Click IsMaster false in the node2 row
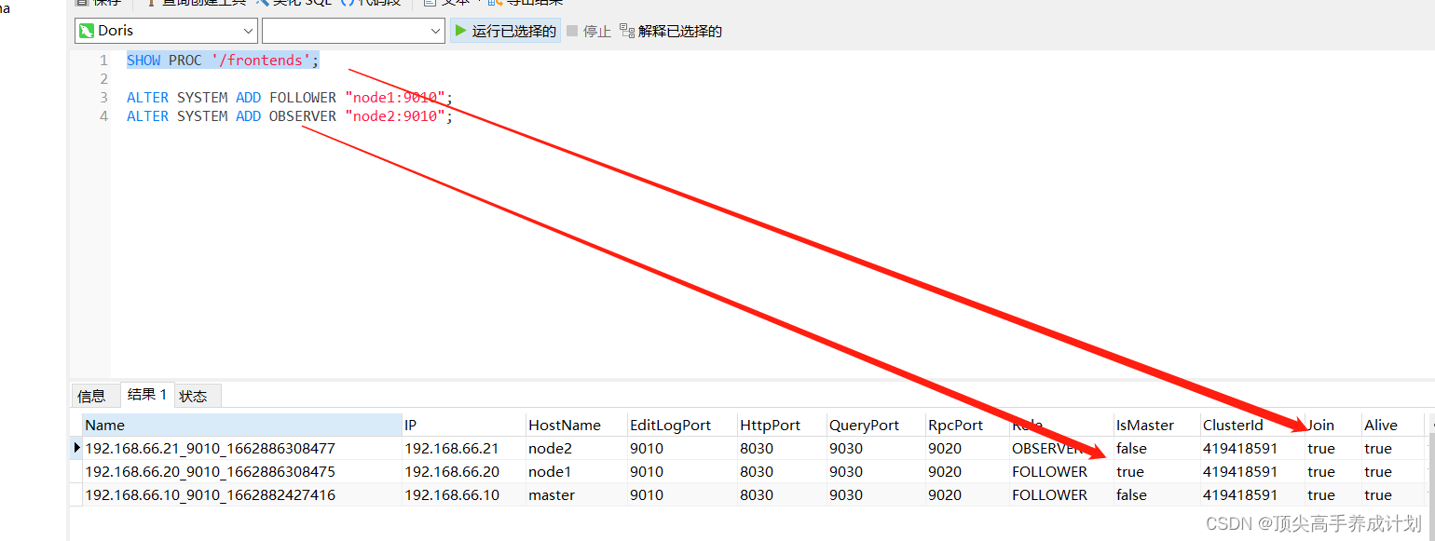 [1156, 448]
